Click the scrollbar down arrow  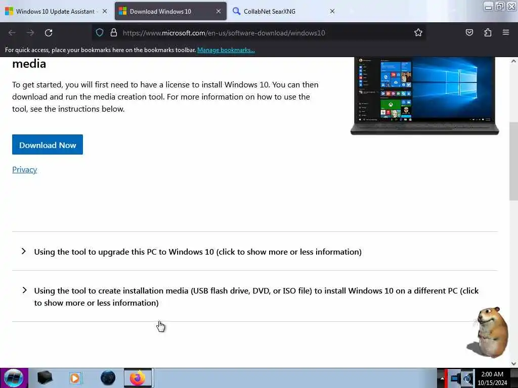[513, 363]
